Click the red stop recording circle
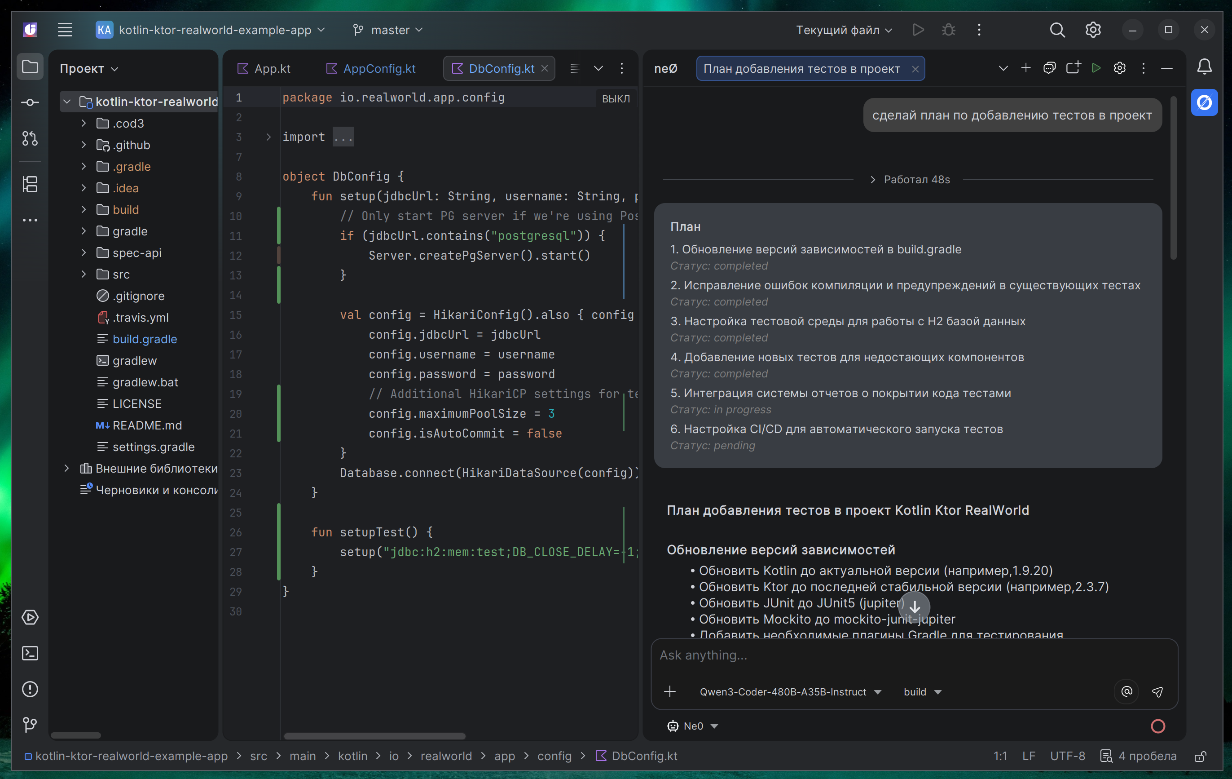The image size is (1232, 779). pos(1158,726)
